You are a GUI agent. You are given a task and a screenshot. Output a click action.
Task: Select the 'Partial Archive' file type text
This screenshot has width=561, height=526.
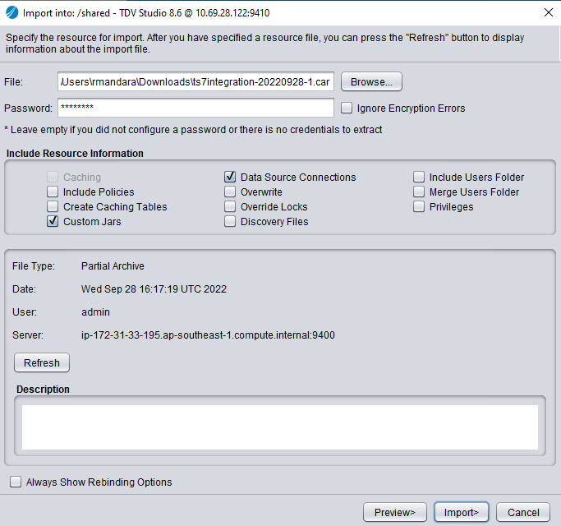113,266
